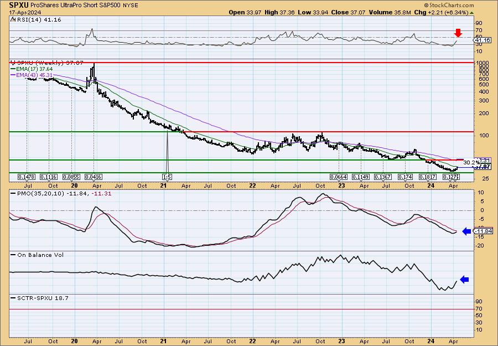
Task: Select the Low 33.94 value
Action: (x=313, y=12)
